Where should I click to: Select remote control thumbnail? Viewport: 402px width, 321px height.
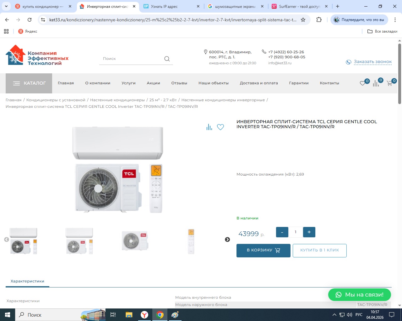(x=191, y=241)
